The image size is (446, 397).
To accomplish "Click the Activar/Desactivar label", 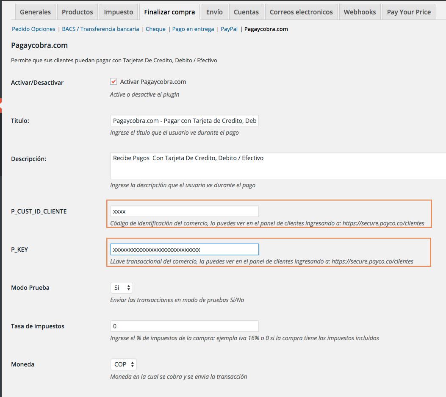I will pos(37,83).
